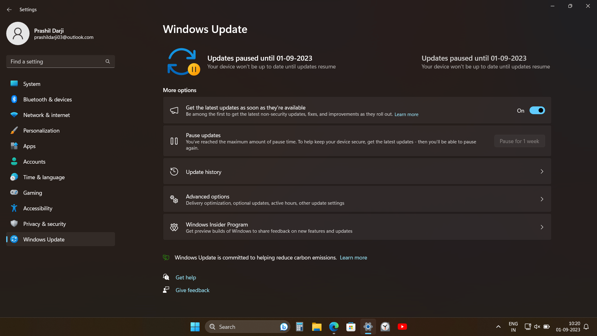597x336 pixels.
Task: Select the Privacy & security shield icon
Action: [14, 224]
